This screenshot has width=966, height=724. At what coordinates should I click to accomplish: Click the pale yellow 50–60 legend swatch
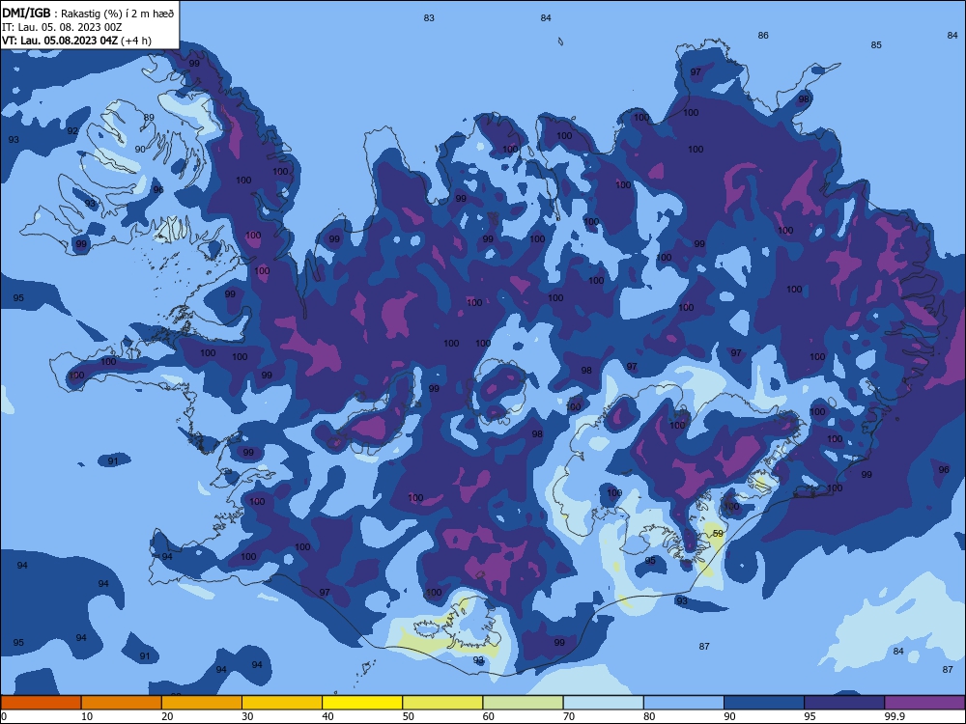tap(442, 703)
